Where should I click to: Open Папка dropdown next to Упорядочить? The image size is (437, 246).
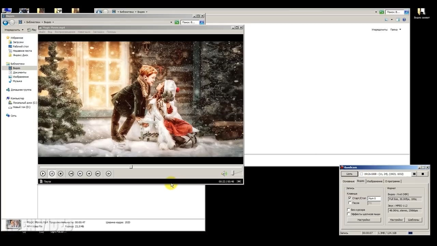point(396,30)
